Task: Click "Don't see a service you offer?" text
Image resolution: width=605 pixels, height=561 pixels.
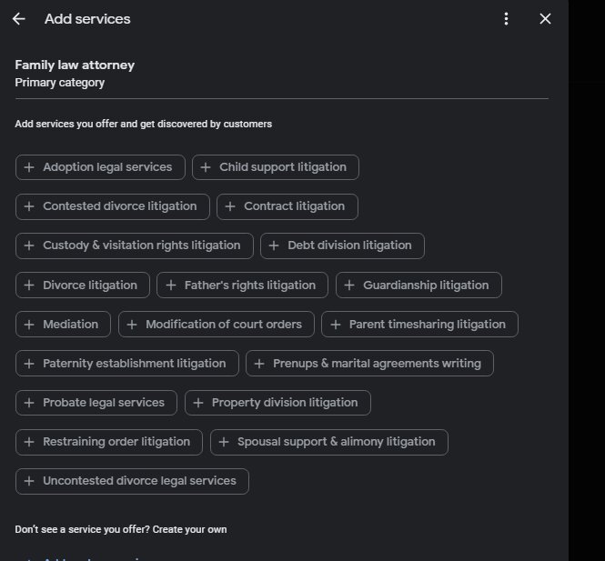Action: pos(82,529)
